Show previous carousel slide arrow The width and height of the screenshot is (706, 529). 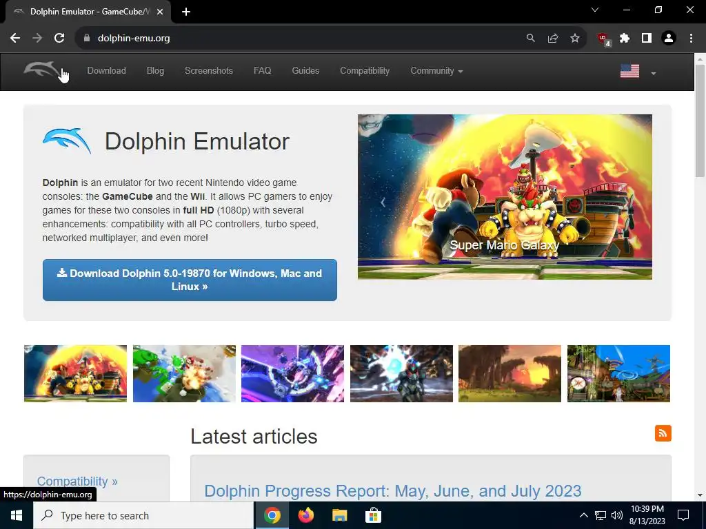[383, 203]
